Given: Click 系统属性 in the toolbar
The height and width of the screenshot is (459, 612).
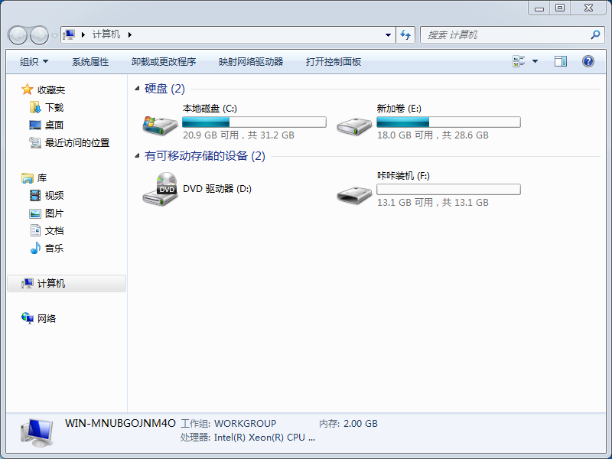Looking at the screenshot, I should click(x=90, y=62).
